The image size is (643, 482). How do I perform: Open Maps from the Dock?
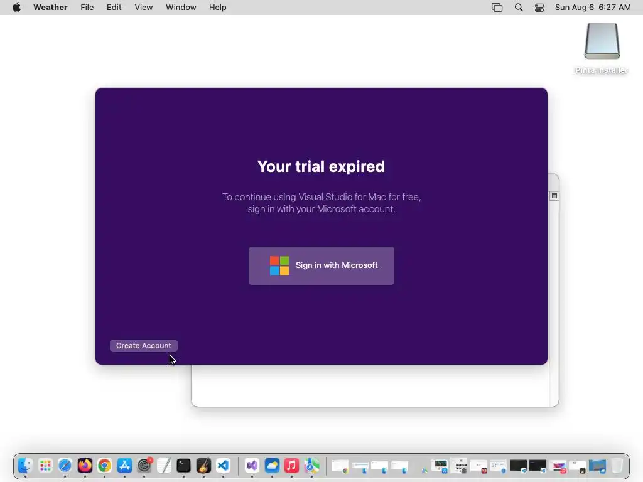311,466
